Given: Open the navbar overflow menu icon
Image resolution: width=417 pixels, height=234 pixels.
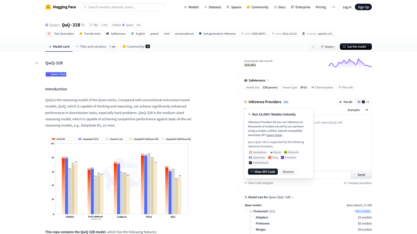Looking at the screenshot, I should (x=333, y=7).
